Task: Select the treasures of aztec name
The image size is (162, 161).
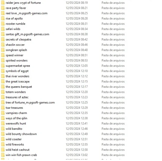Action: [x=17, y=97]
